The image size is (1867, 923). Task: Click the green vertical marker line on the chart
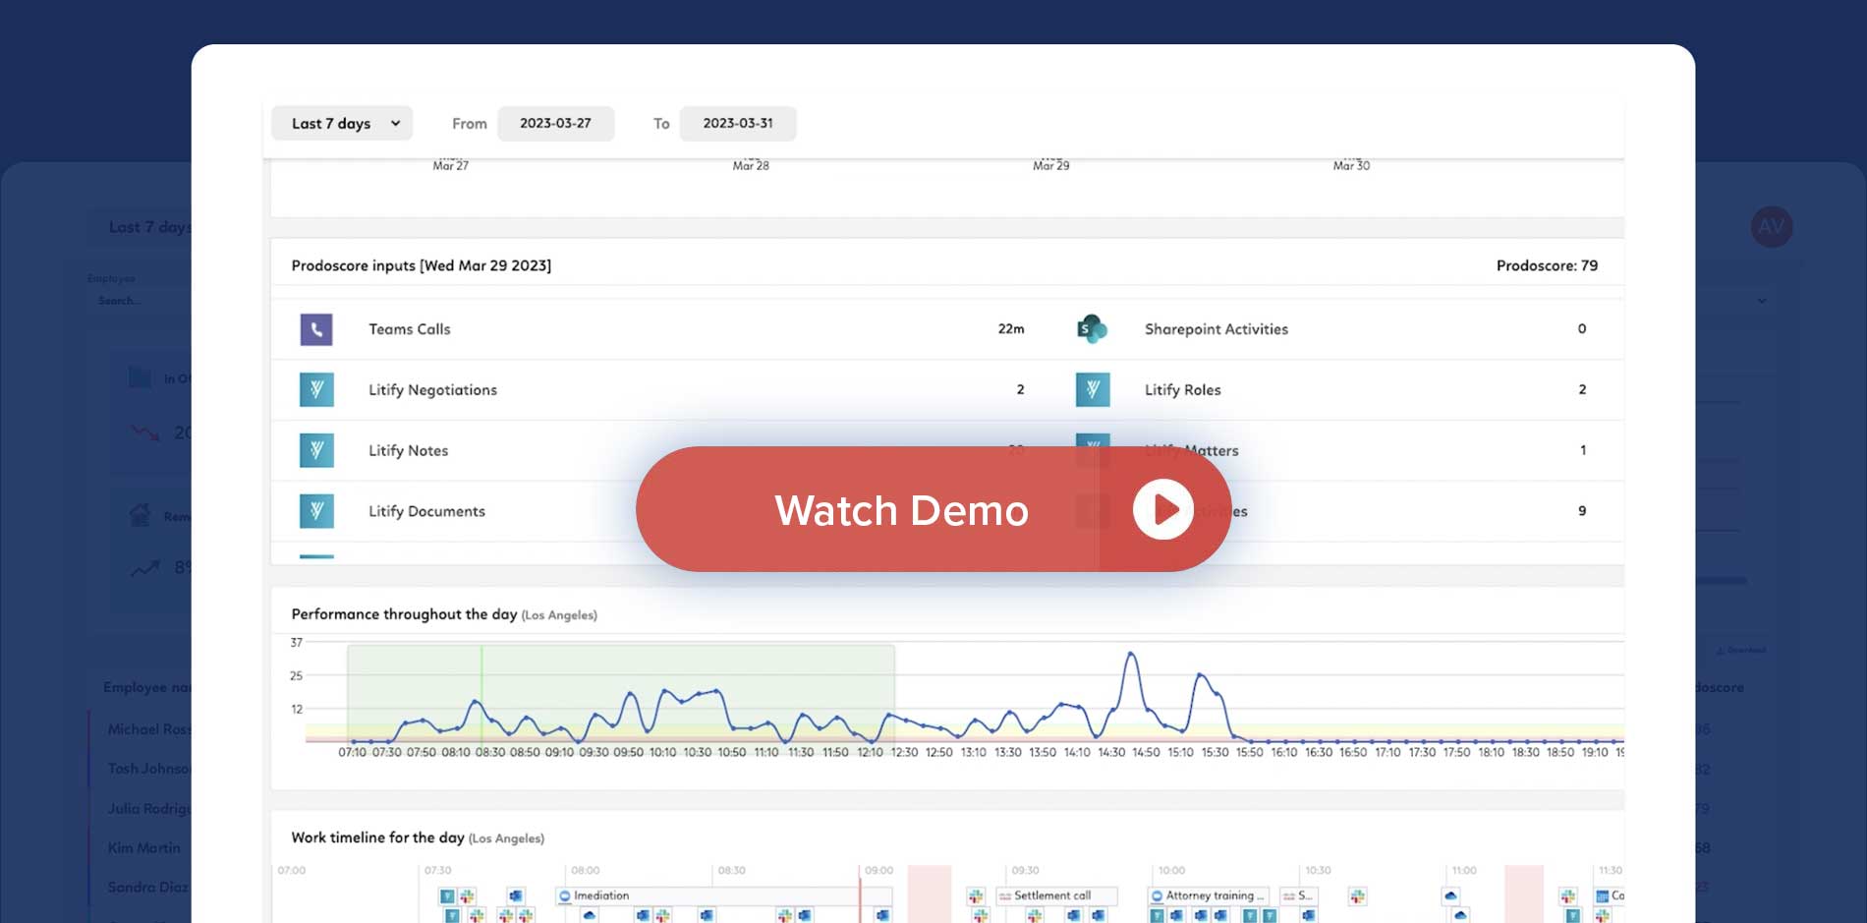pos(481,693)
